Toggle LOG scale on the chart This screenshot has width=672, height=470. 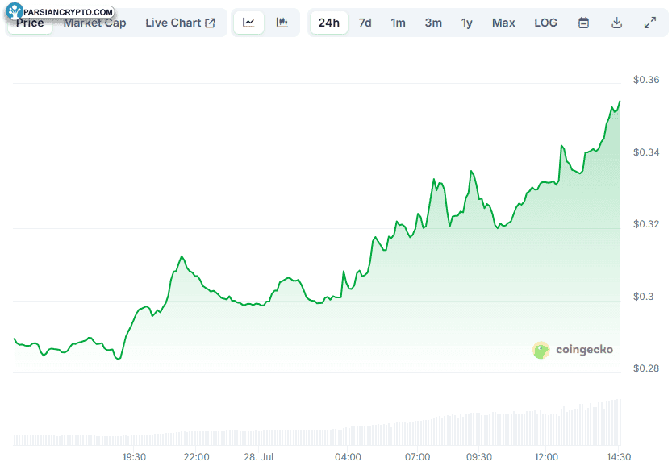point(545,23)
